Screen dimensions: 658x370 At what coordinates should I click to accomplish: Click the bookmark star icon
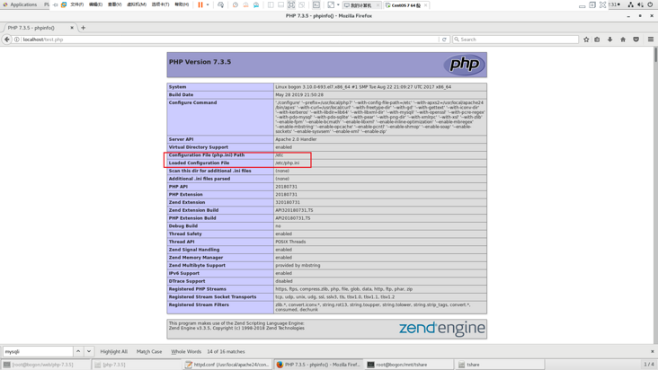point(586,40)
